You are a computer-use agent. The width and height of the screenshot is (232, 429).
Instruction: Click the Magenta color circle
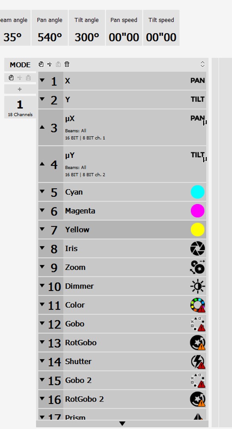pyautogui.click(x=197, y=211)
